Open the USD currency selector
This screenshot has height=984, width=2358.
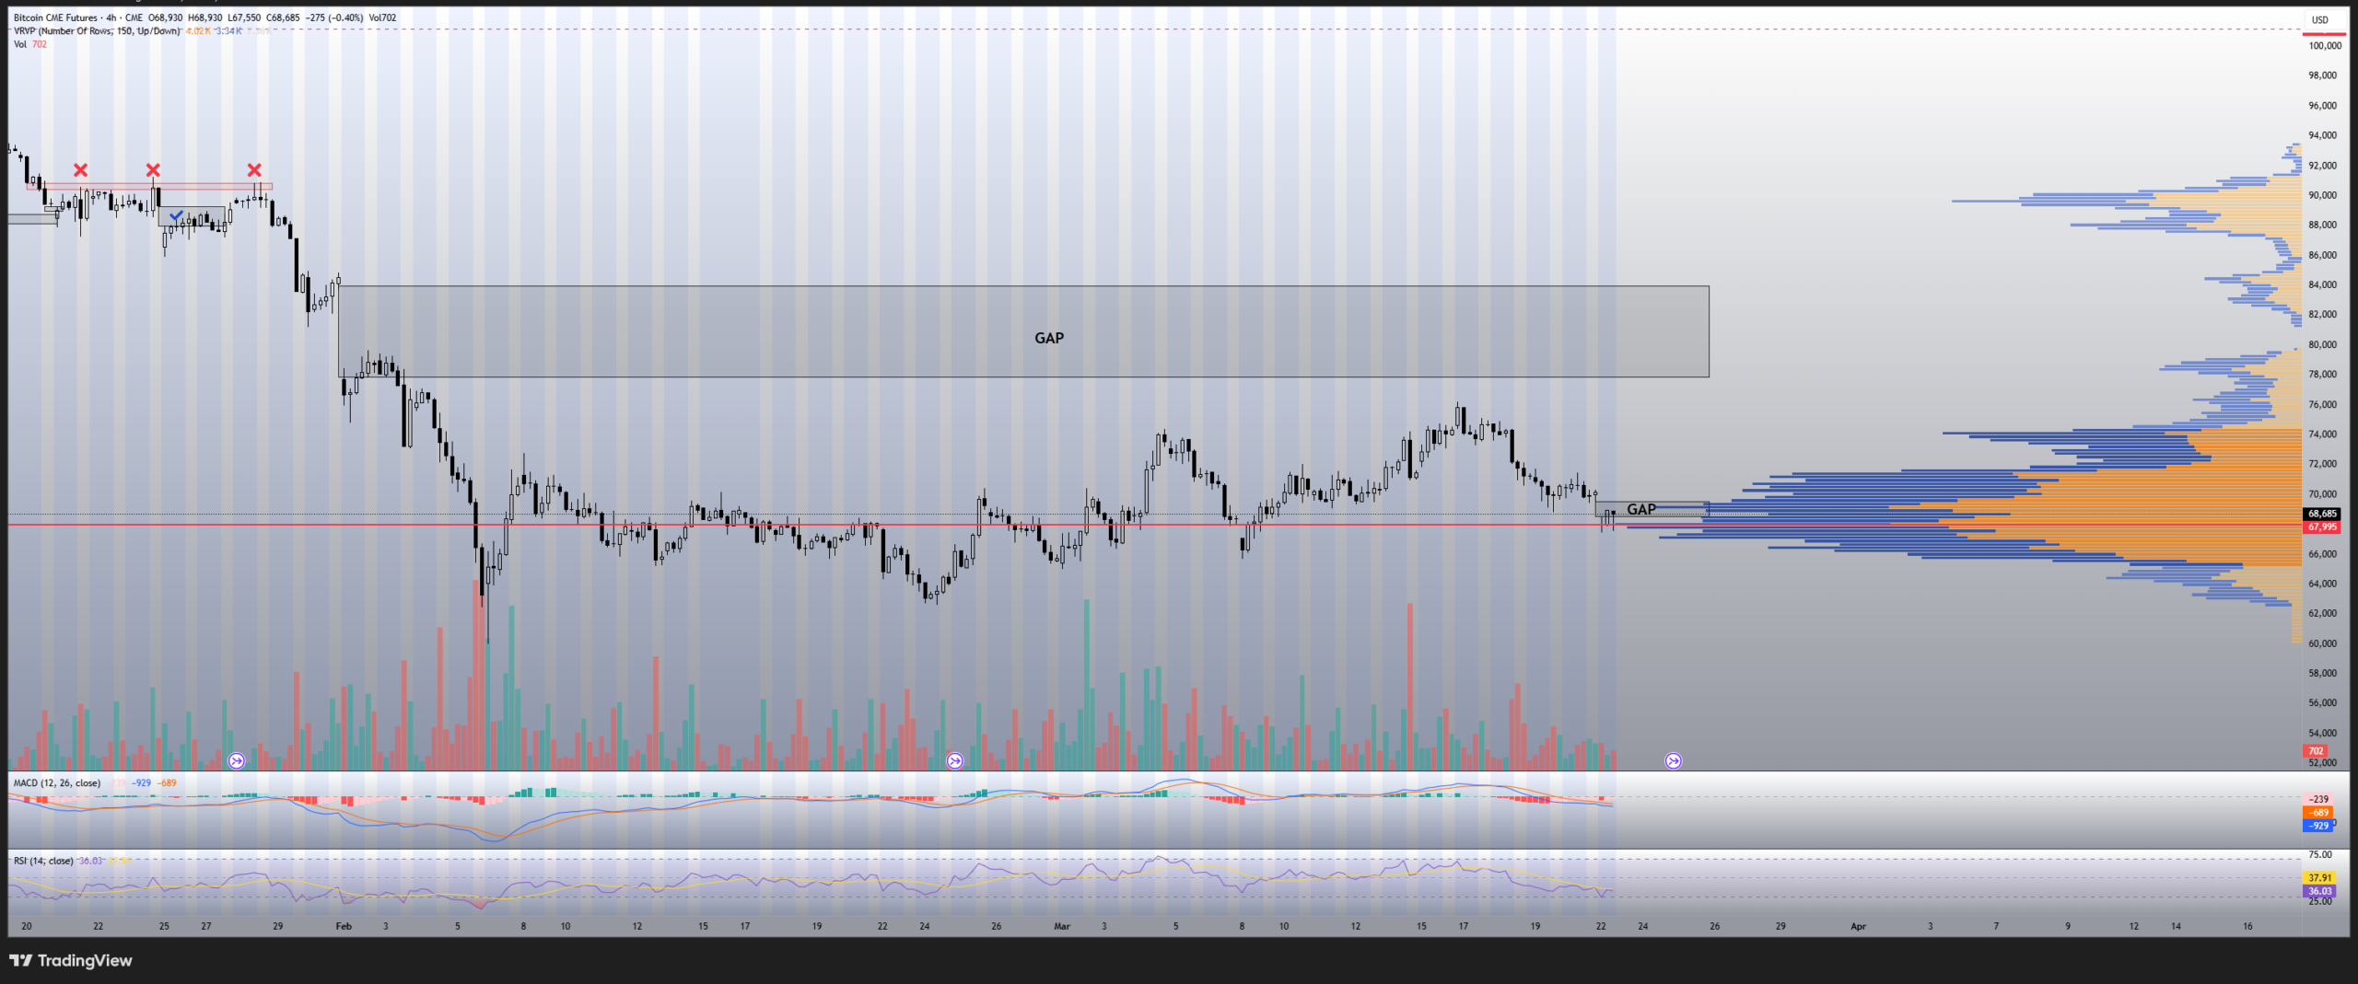[2319, 19]
